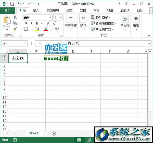Click the insert function fx icon

pyautogui.click(x=58, y=43)
